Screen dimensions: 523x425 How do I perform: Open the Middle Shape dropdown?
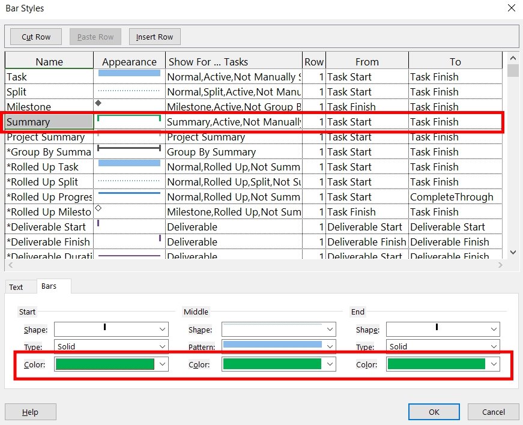point(330,329)
